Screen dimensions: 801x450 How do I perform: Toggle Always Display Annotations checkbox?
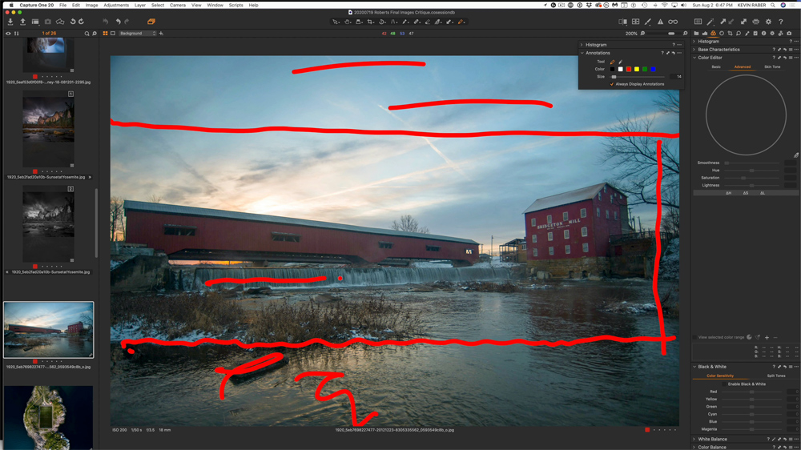[612, 84]
